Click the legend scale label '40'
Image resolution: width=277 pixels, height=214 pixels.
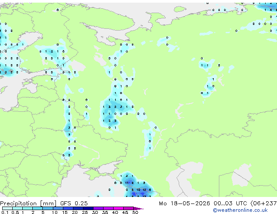[x=115, y=212]
